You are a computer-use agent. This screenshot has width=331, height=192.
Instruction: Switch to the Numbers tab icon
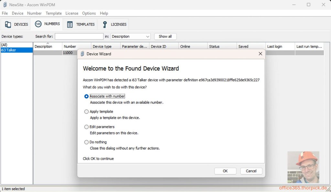coord(38,24)
